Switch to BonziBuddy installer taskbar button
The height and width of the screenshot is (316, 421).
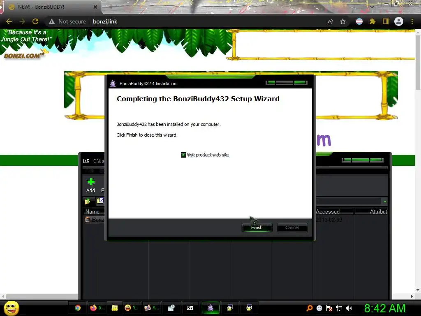pyautogui.click(x=210, y=308)
